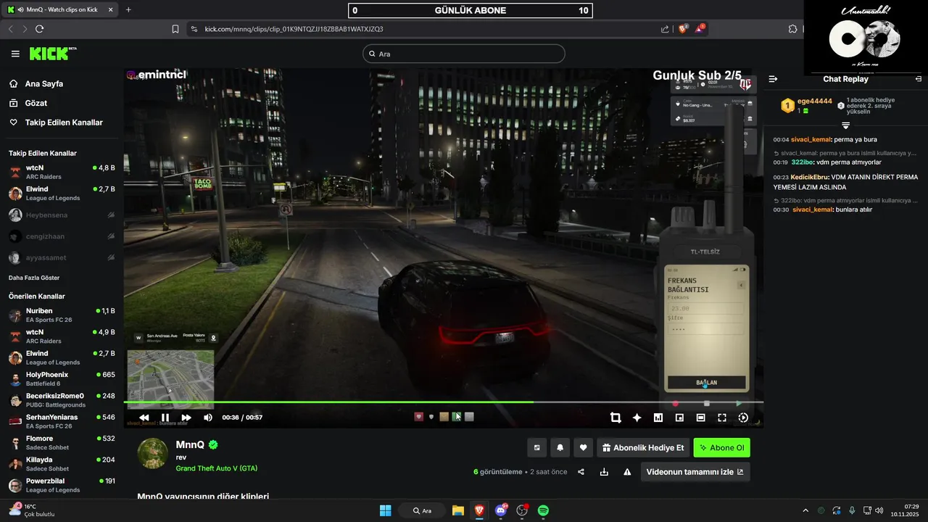This screenshot has width=928, height=522.
Task: Open wtcN channel under Takip Edilen Kanallar
Action: (x=62, y=173)
